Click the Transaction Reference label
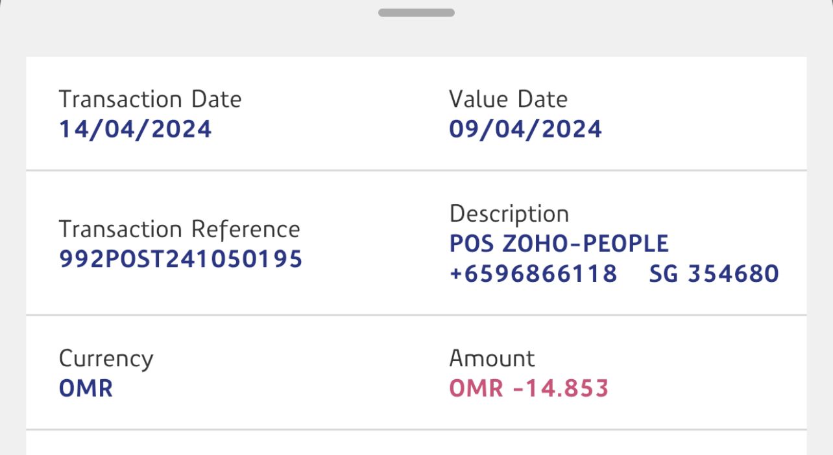Screen dimensions: 833x455 point(179,229)
